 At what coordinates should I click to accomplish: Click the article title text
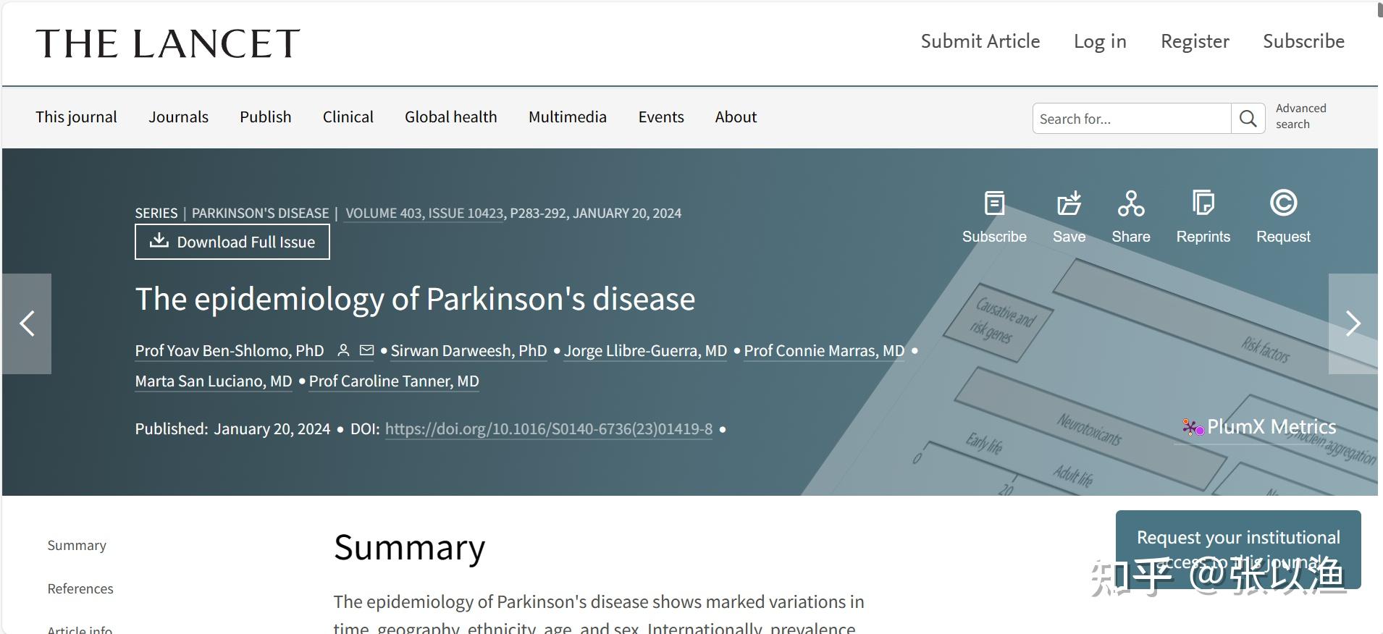415,299
